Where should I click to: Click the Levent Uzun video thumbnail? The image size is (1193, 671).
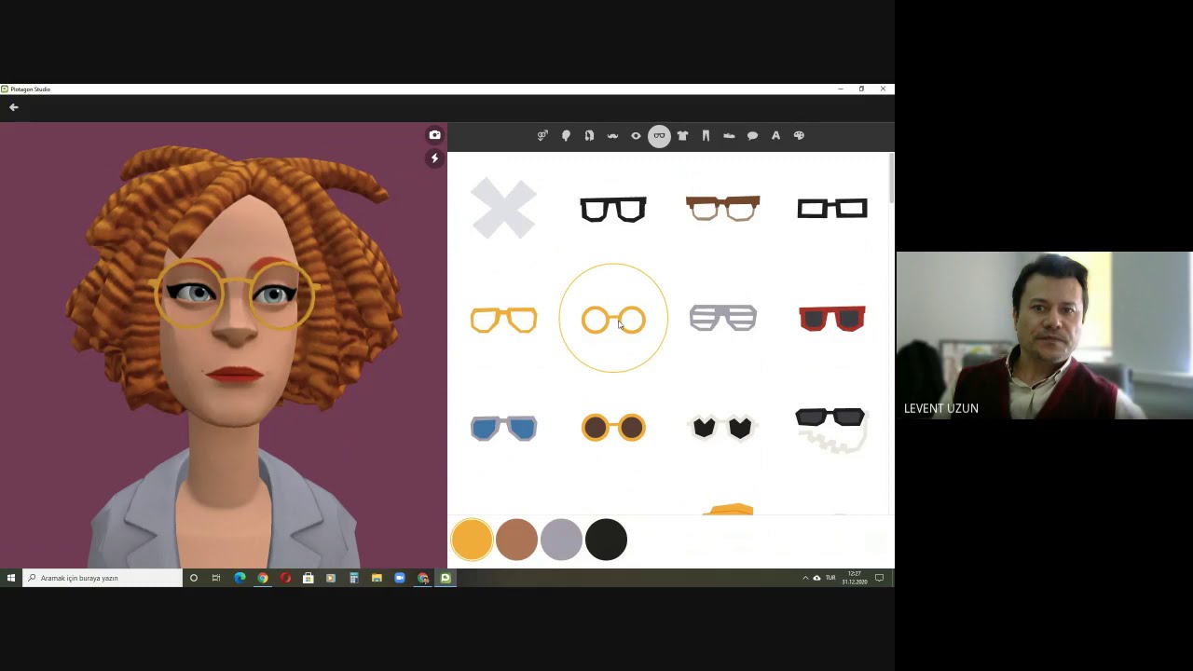coord(1044,335)
